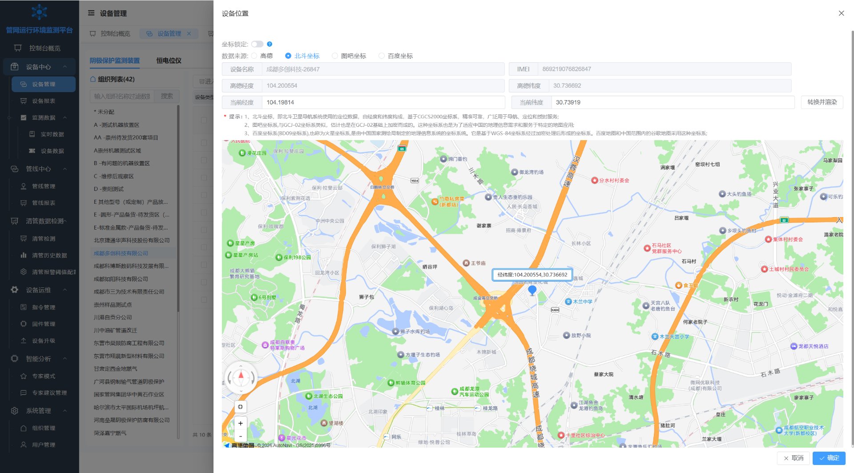
Task: Click the 设备升级 sidebar icon
Action: pos(24,341)
